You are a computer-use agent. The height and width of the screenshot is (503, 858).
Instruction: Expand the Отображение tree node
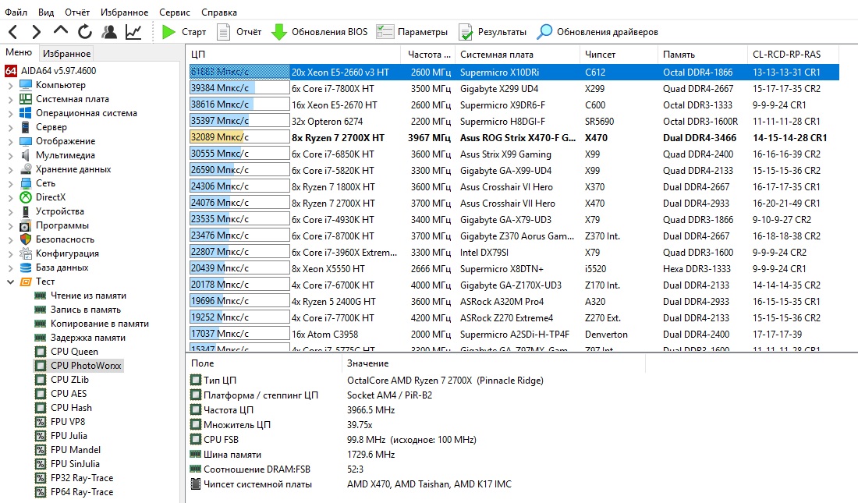pyautogui.click(x=10, y=141)
